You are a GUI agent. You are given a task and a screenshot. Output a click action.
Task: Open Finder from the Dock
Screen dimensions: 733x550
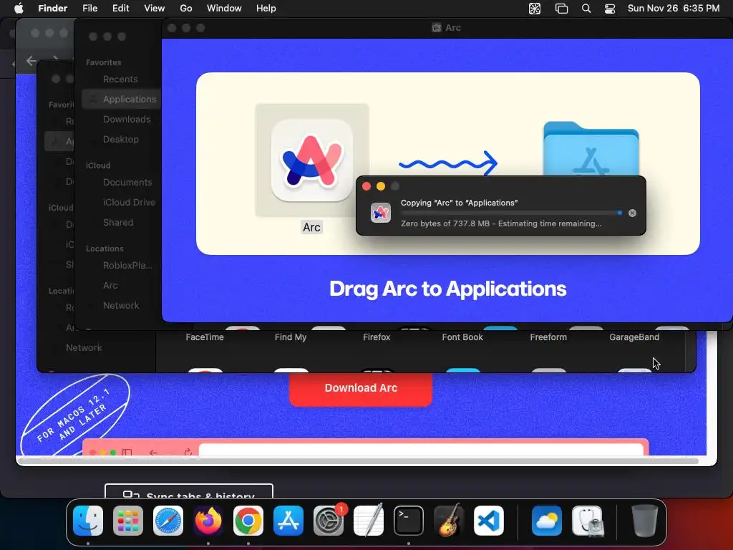click(x=88, y=521)
